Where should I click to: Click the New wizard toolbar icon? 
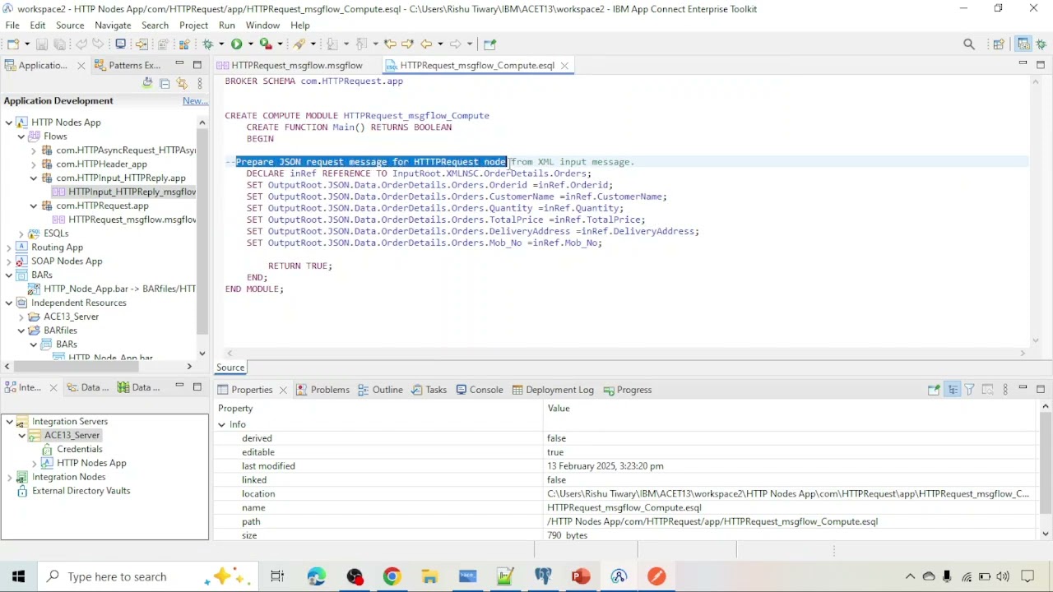13,44
